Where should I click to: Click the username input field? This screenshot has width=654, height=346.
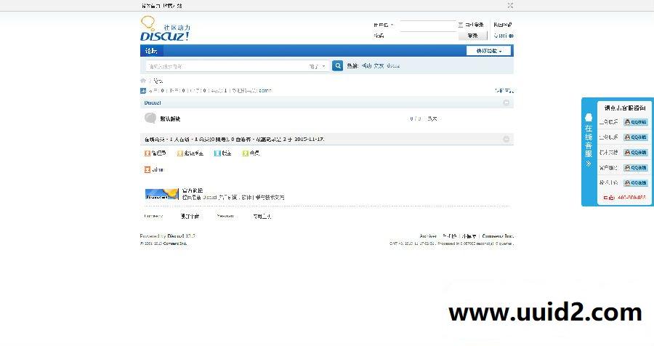427,25
